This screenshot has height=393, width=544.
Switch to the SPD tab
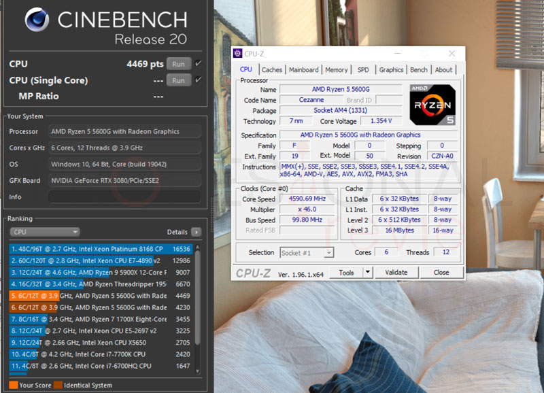[363, 70]
